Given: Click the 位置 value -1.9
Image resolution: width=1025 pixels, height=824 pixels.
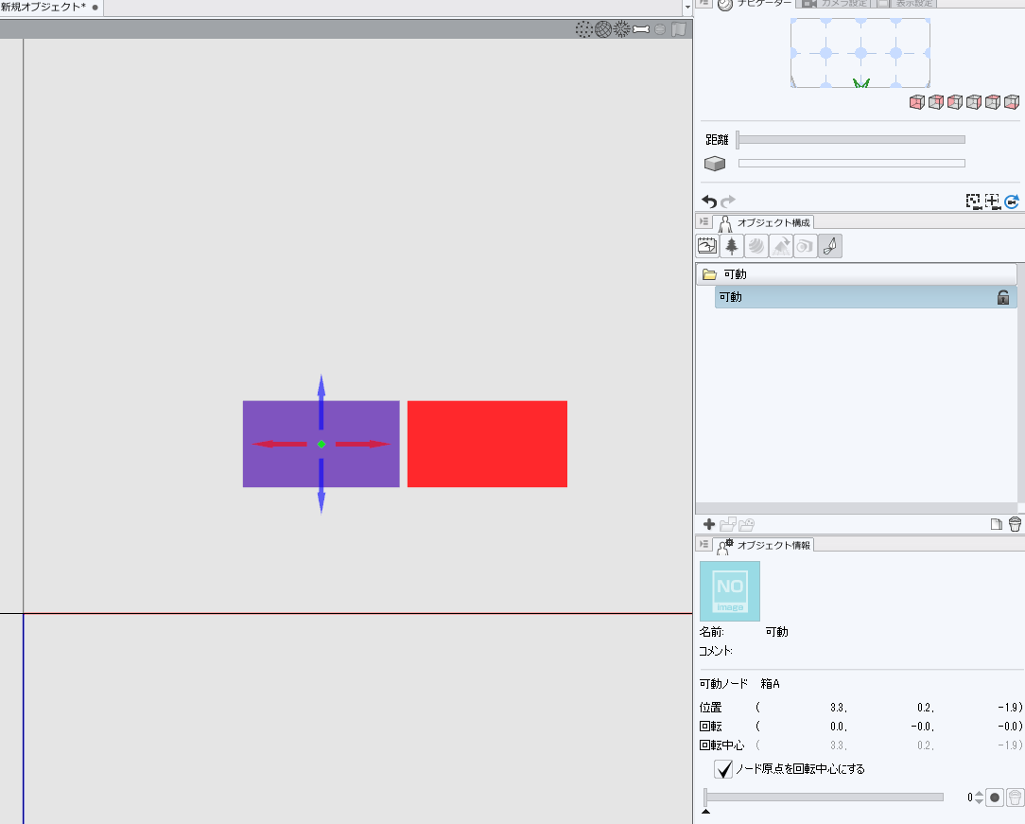Looking at the screenshot, I should (x=1008, y=708).
